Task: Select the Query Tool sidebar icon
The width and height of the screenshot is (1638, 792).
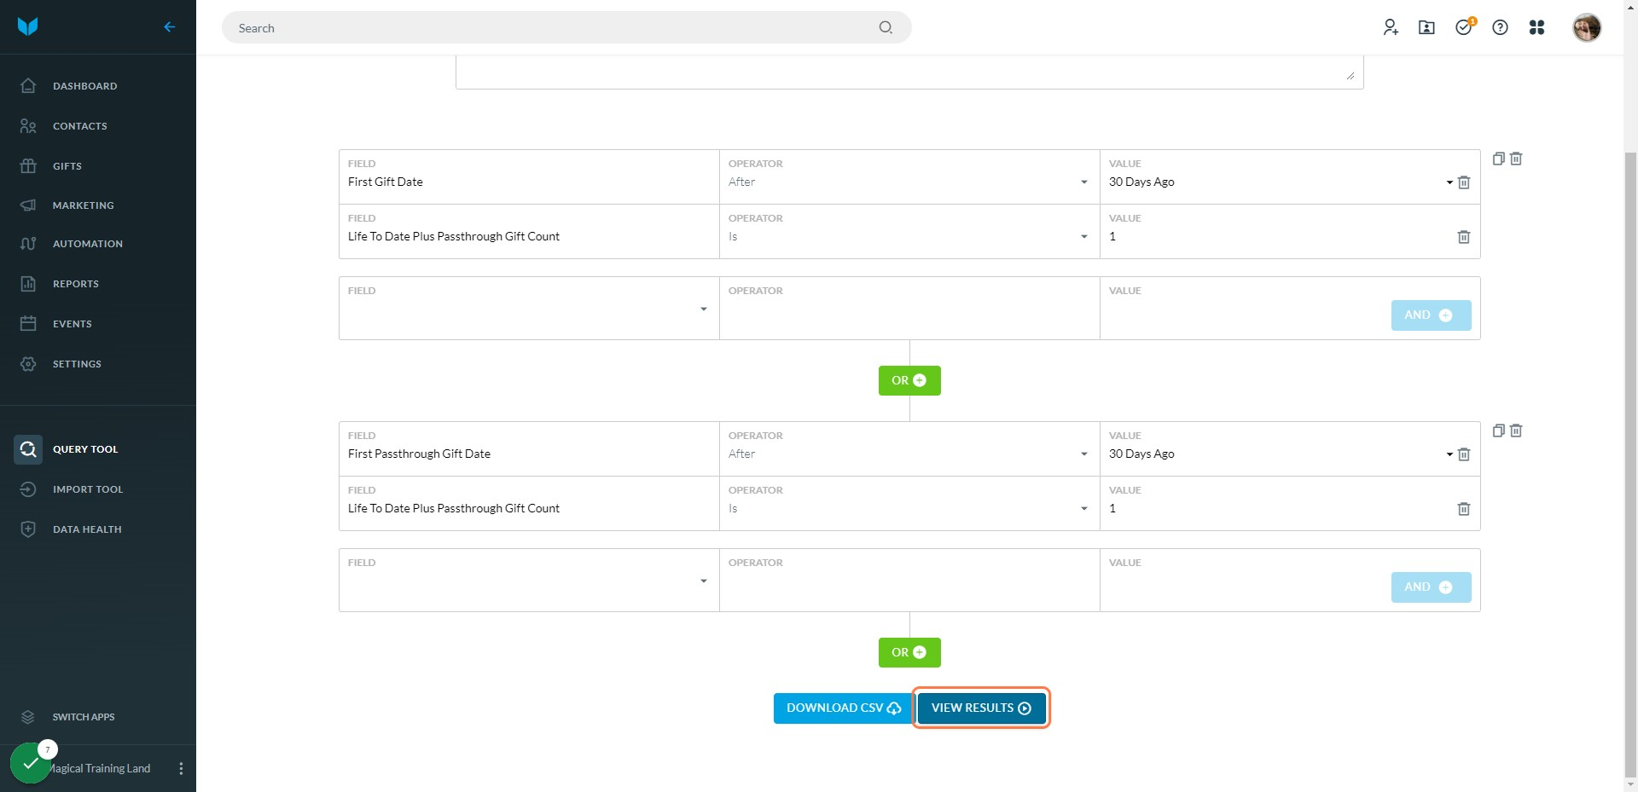Action: 28,448
